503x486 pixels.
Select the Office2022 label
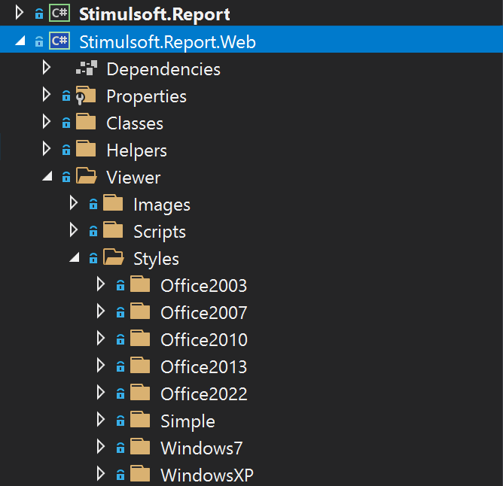pos(204,394)
